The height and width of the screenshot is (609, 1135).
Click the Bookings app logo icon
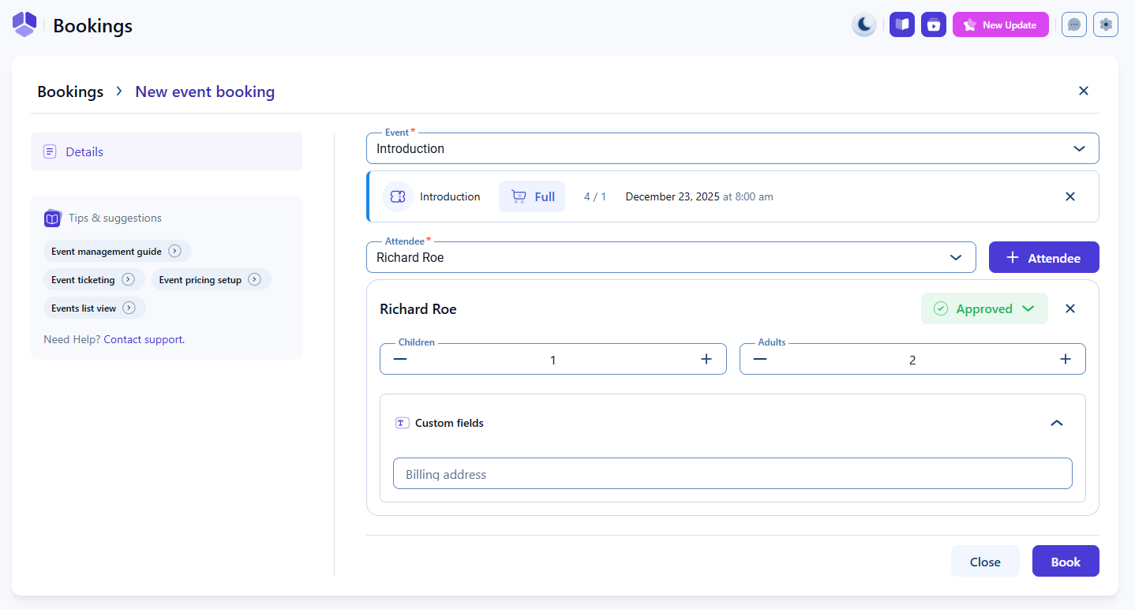(24, 24)
